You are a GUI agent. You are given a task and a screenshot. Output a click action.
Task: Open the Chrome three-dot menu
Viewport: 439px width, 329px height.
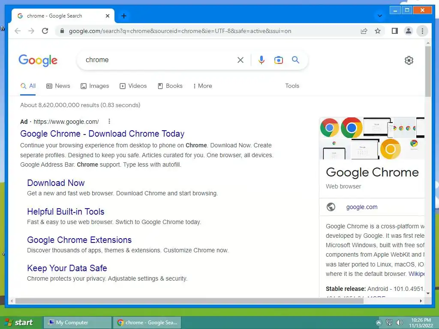pyautogui.click(x=422, y=31)
